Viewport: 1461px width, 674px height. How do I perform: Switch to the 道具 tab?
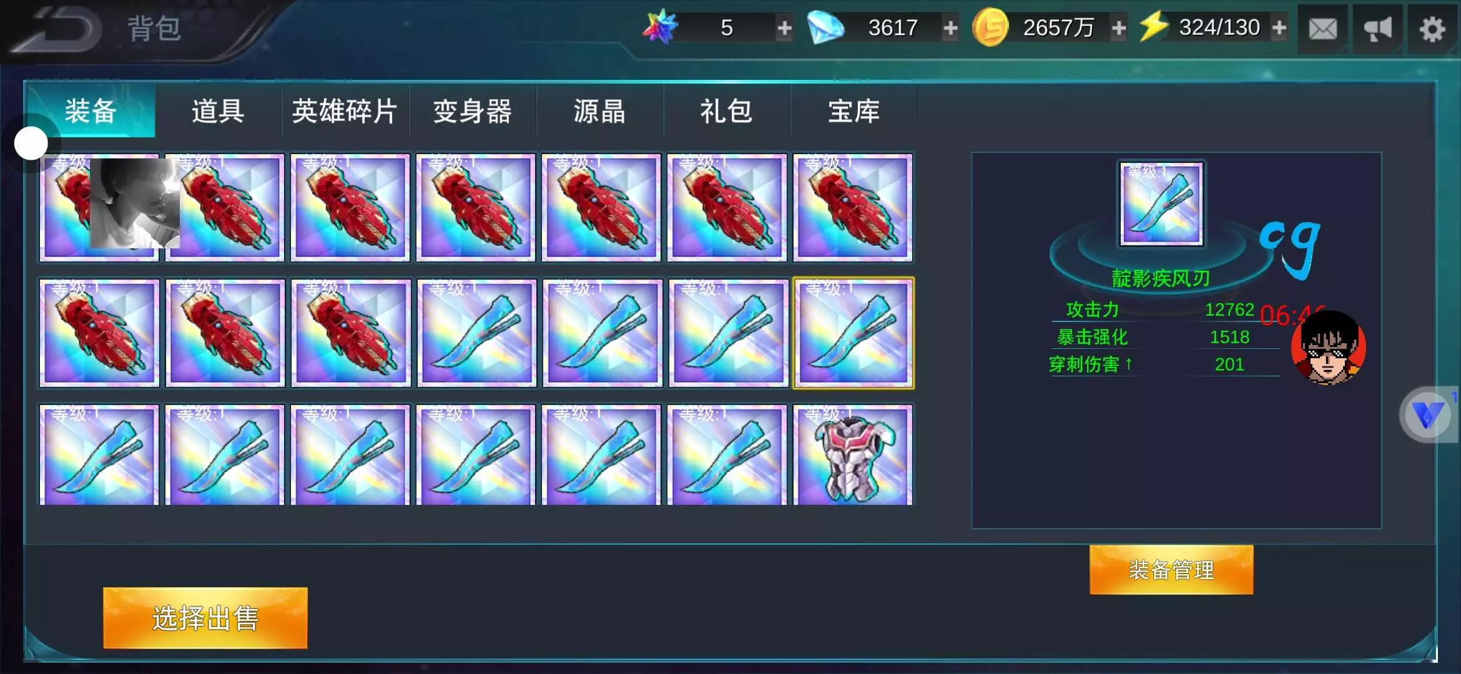point(218,112)
